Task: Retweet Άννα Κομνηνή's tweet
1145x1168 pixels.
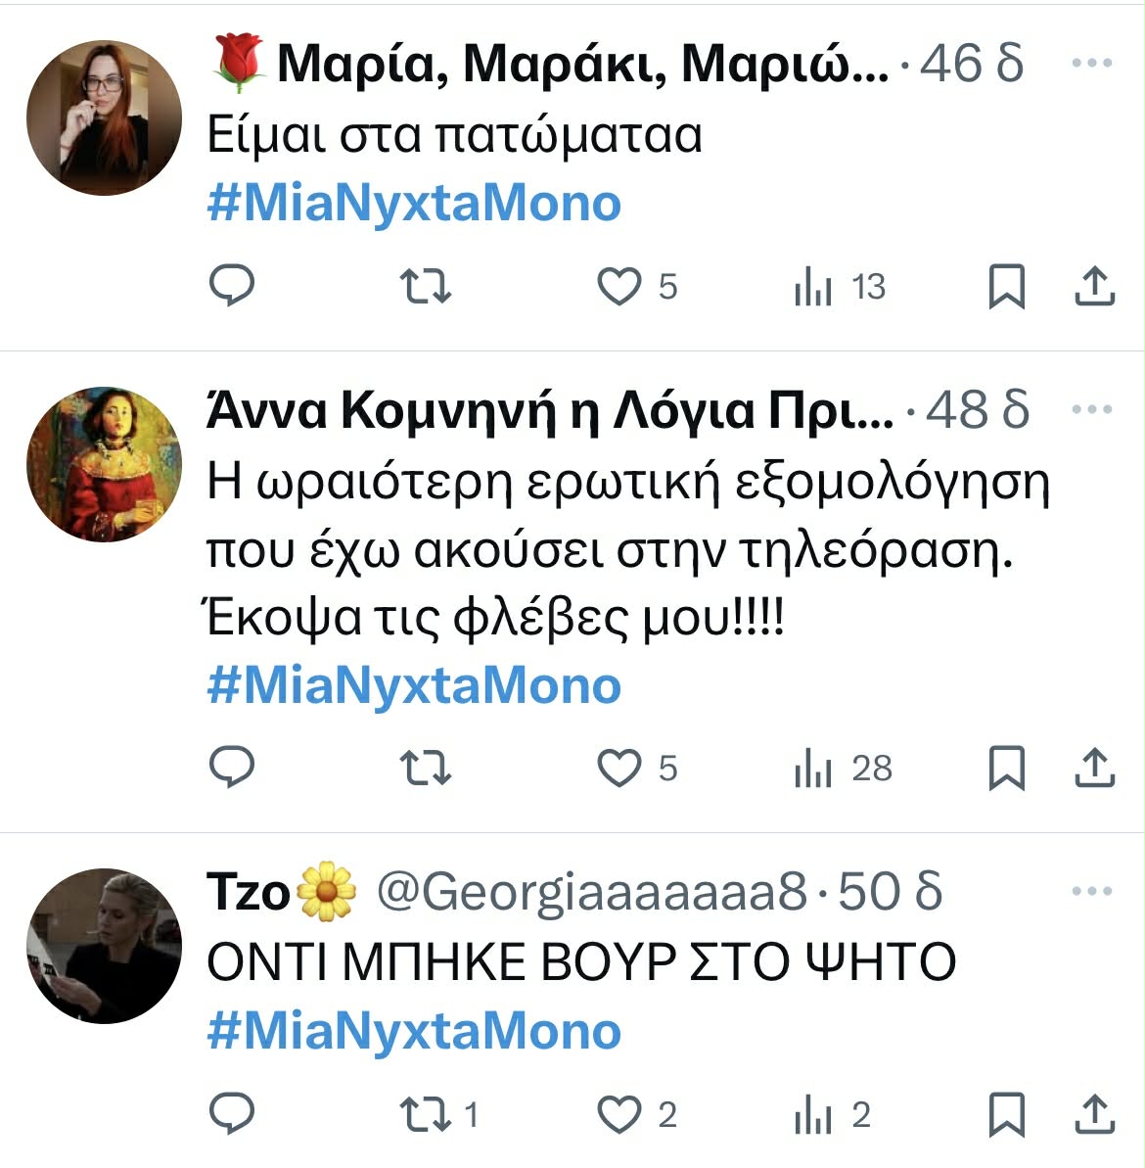Action: coord(427,768)
